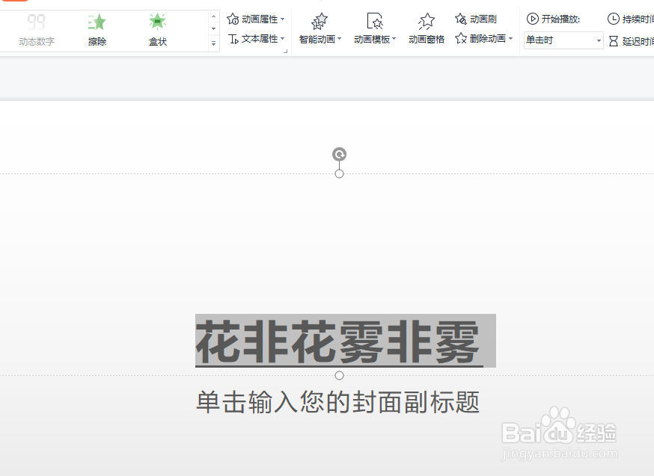Click 删除动画 button
654x476 pixels.
pyautogui.click(x=480, y=39)
